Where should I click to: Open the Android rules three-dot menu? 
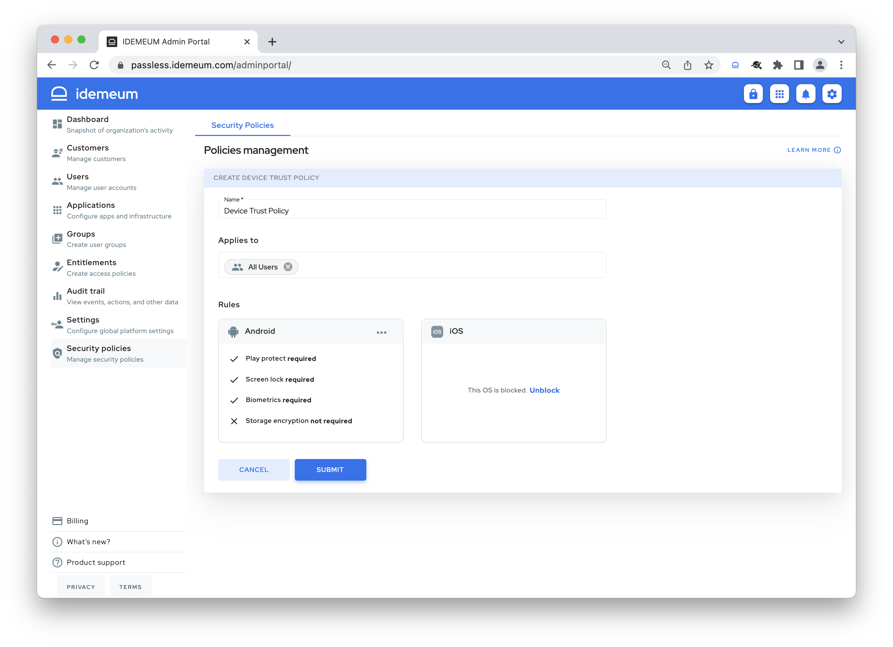tap(381, 332)
